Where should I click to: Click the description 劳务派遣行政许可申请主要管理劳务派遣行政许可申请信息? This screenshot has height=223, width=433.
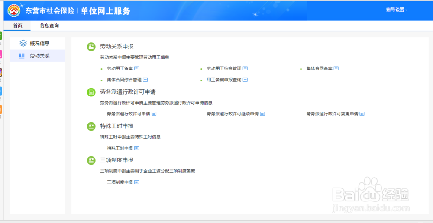pyautogui.click(x=156, y=103)
